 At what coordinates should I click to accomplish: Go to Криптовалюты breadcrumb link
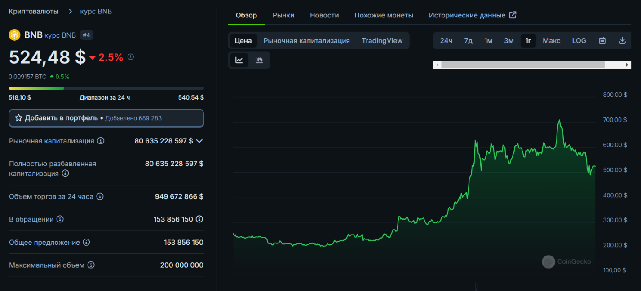34,11
